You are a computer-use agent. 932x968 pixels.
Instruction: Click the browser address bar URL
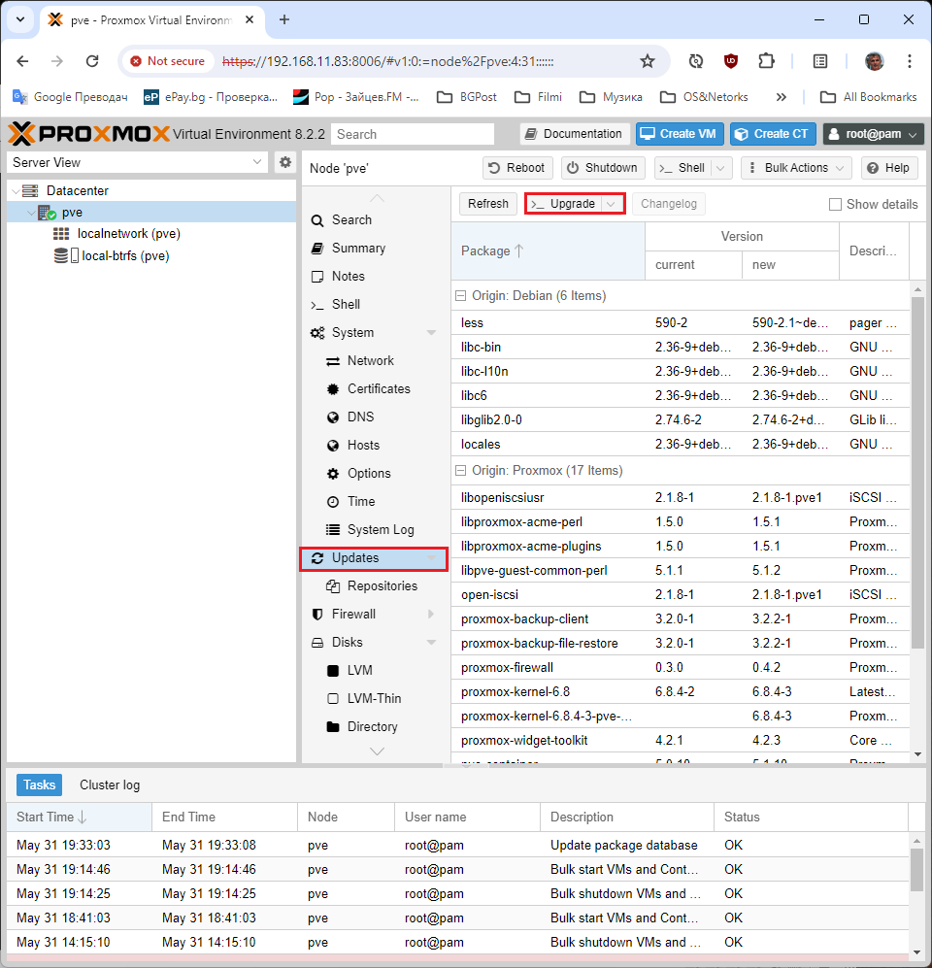[x=387, y=62]
